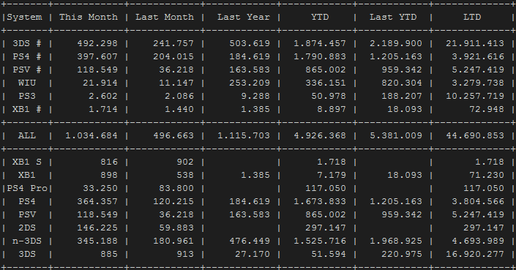Click the System column header
Image resolution: width=516 pixels, height=270 pixels.
[25, 17]
